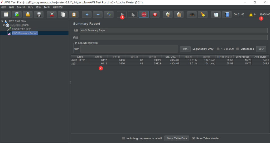Click the Open file folder icon
This screenshot has width=270, height=143.
[28, 15]
